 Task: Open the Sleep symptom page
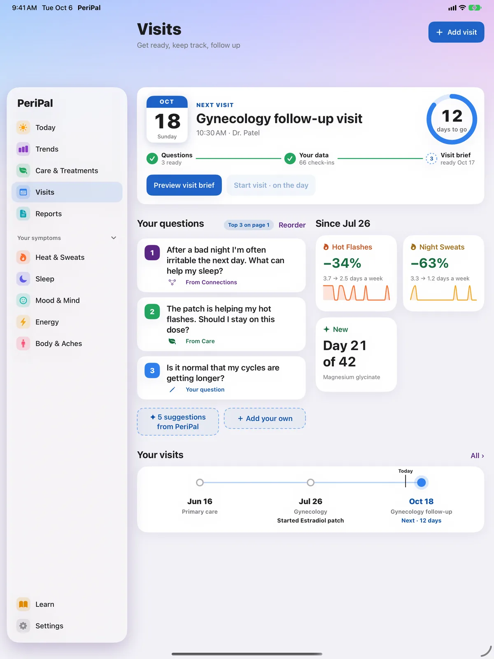coord(67,279)
